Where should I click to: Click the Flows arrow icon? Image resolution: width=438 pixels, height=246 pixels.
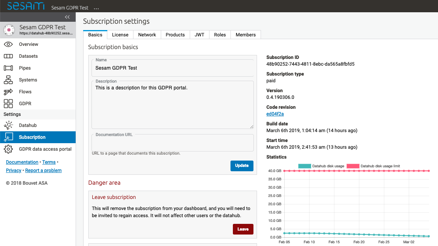point(8,92)
